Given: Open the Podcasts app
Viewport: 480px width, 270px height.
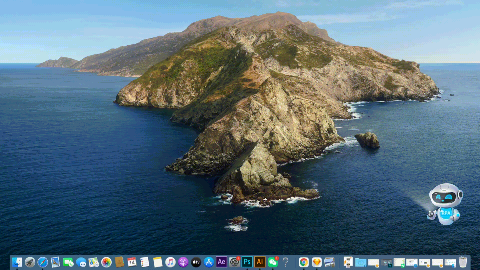Looking at the screenshot, I should (x=183, y=262).
